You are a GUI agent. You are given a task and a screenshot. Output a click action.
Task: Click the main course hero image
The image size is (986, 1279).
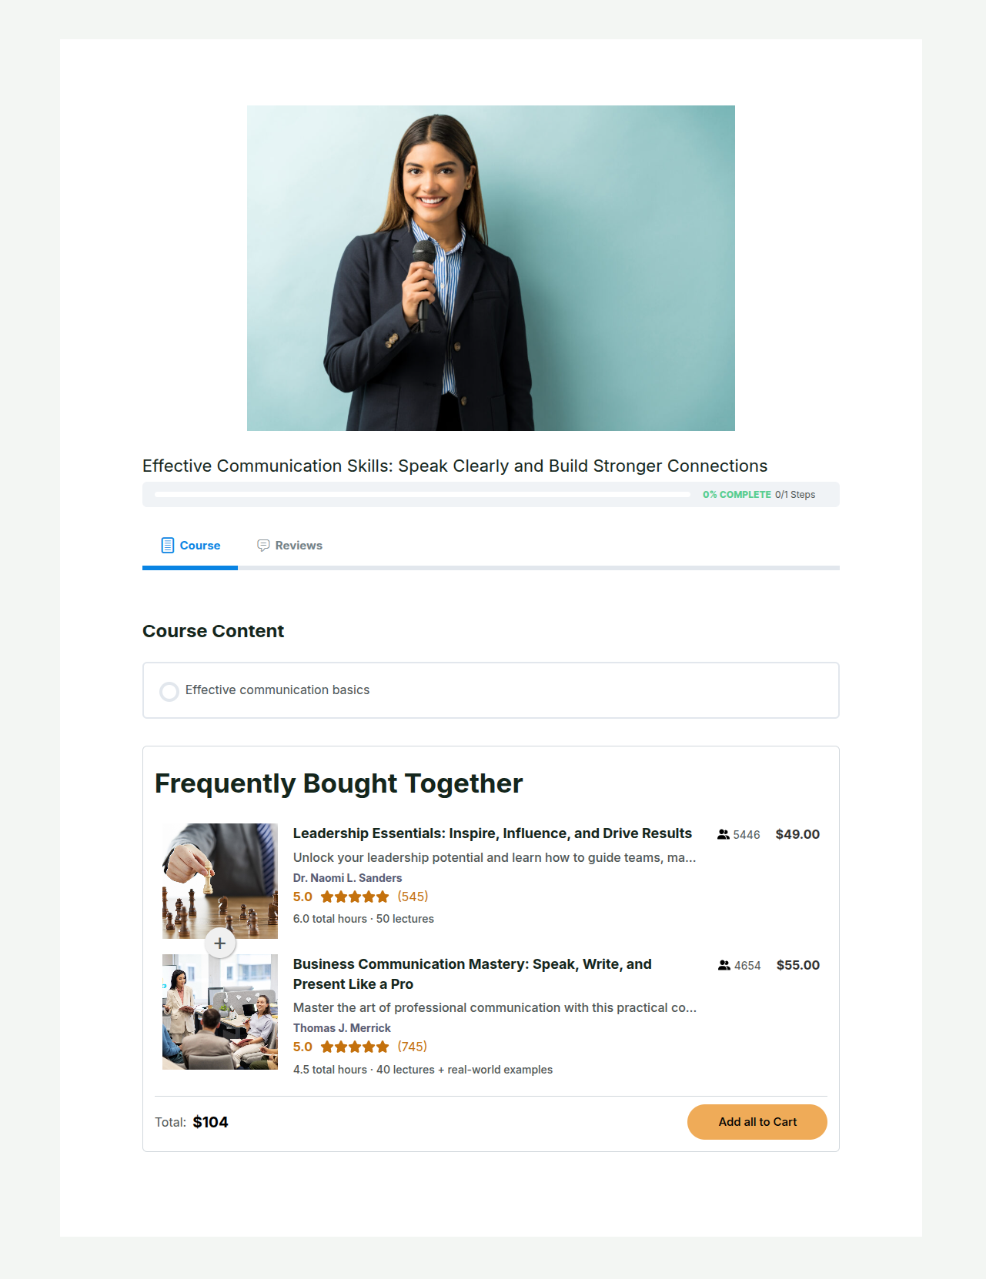pos(491,268)
